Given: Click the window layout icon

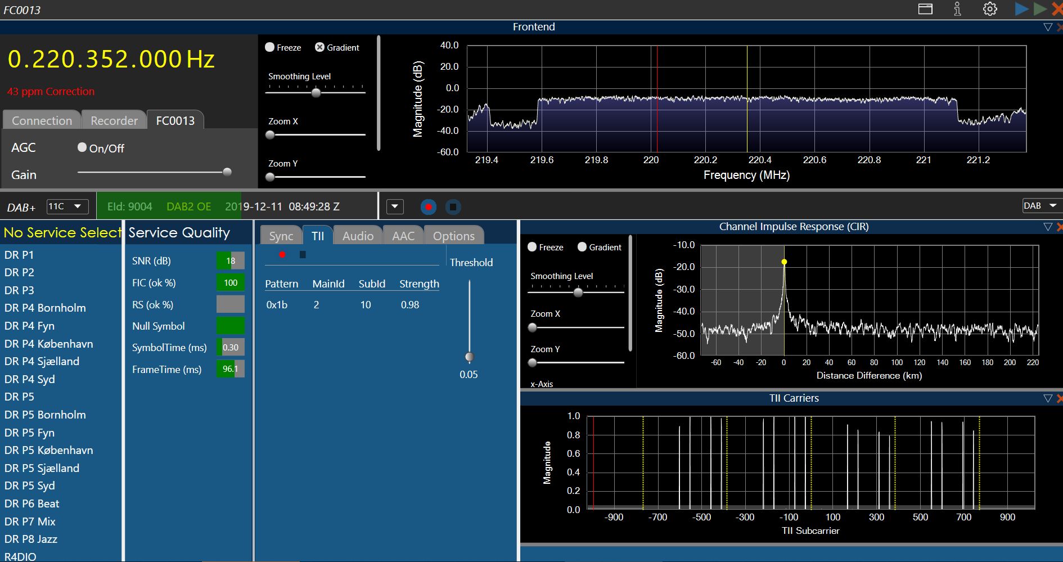Looking at the screenshot, I should 925,9.
